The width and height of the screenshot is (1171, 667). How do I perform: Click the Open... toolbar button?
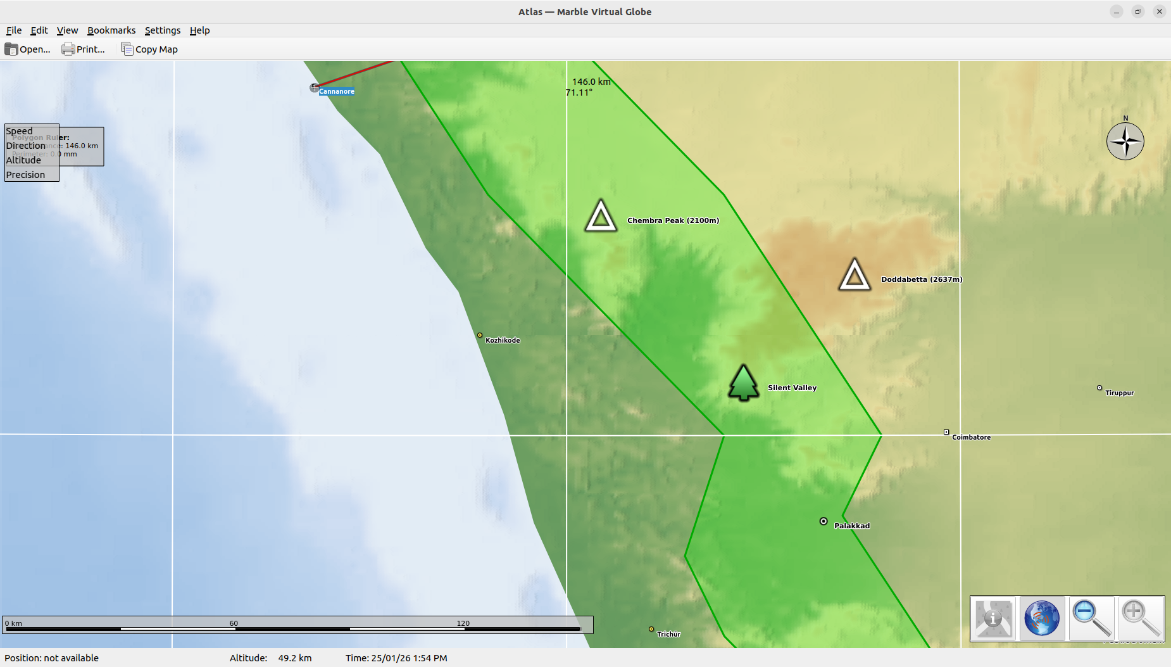[x=28, y=49]
